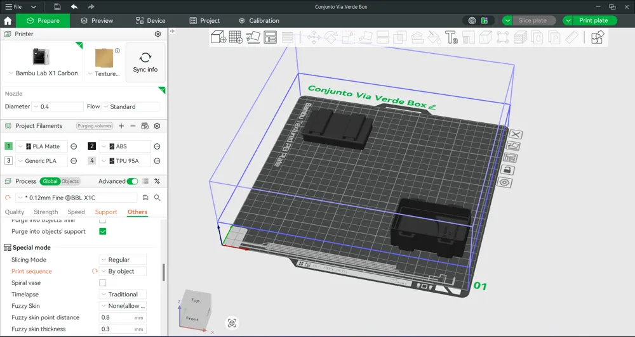Select the Cut tool in toolbar
The image size is (635, 337).
click(x=383, y=37)
